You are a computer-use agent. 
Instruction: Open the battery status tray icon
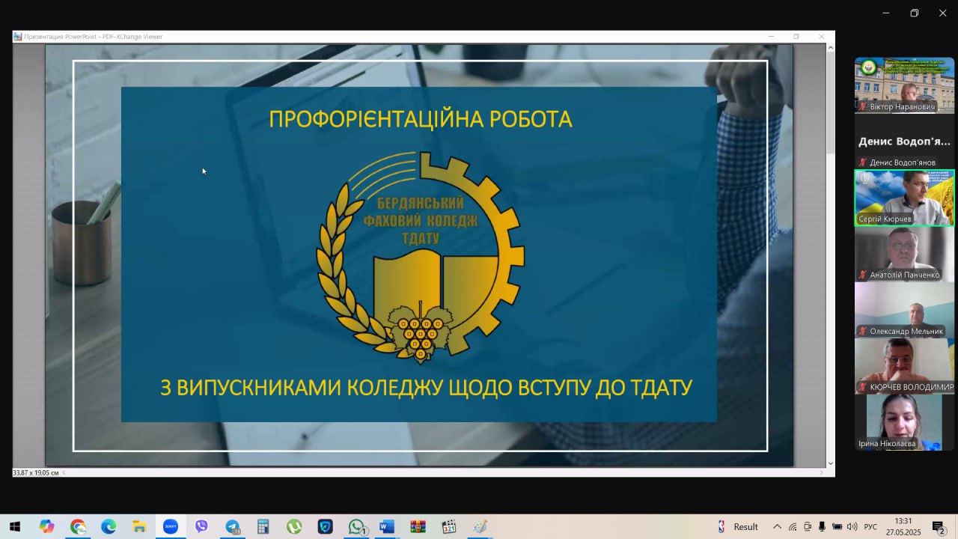(x=837, y=526)
